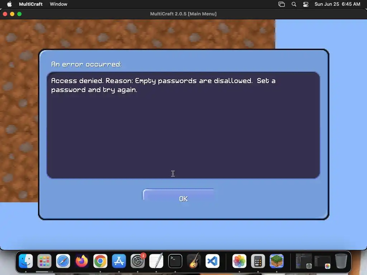The width and height of the screenshot is (367, 275).
Task: Open Spotlight search in the menu bar
Action: [294, 4]
